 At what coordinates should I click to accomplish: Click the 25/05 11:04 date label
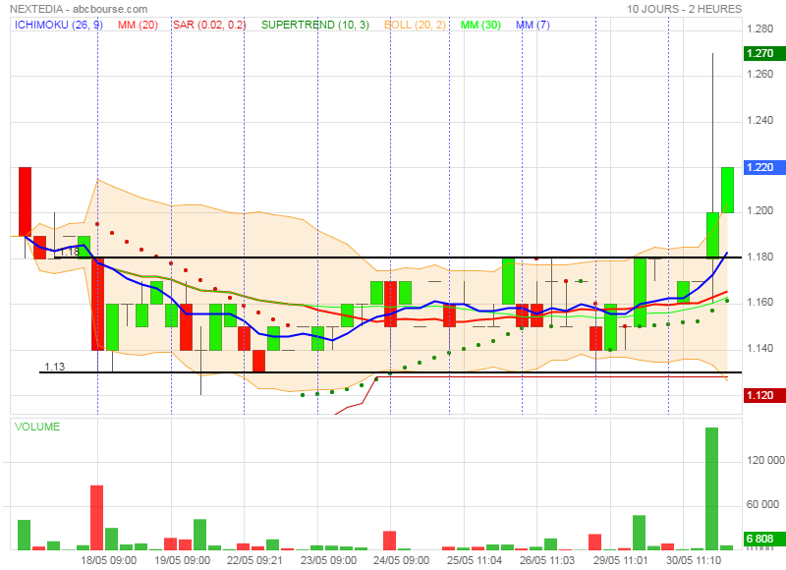(x=475, y=560)
